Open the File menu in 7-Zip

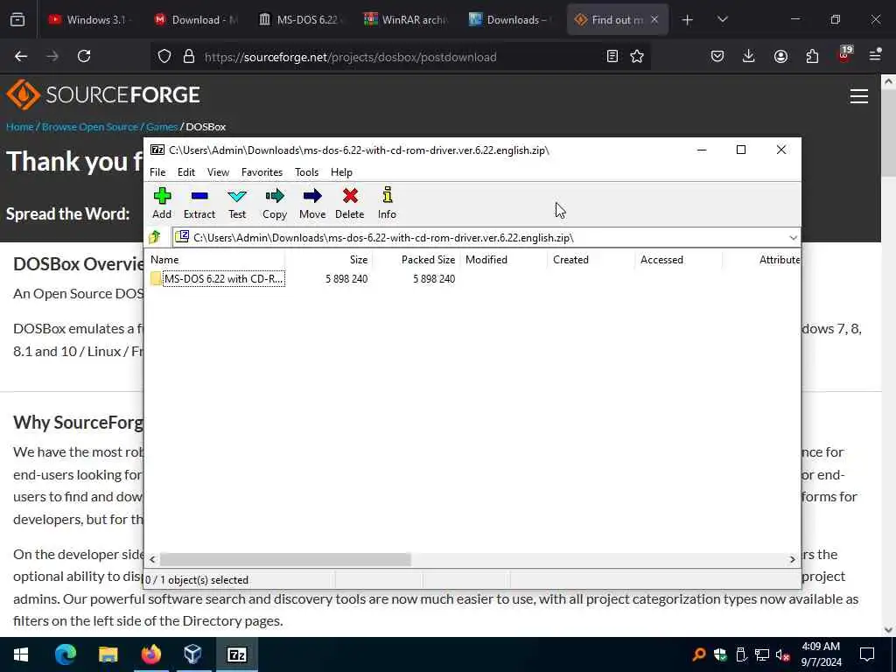pyautogui.click(x=157, y=172)
